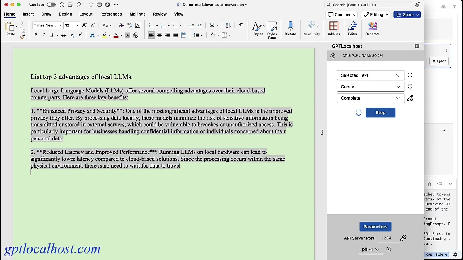This screenshot has width=463, height=260.
Task: Click the edit prompt pencil icon
Action: (410, 98)
